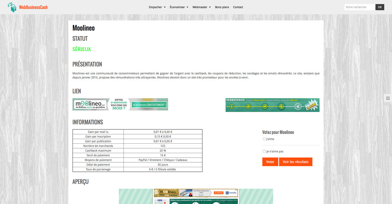Click the 125 merchants value
Image resolution: width=392 pixels, height=204 pixels.
(x=163, y=146)
